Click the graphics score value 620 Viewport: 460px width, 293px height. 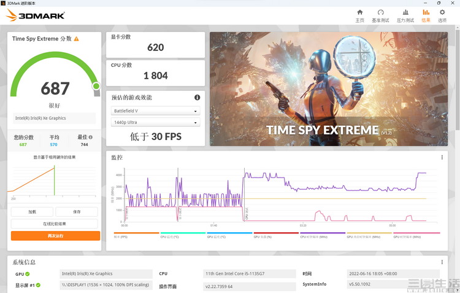(156, 47)
